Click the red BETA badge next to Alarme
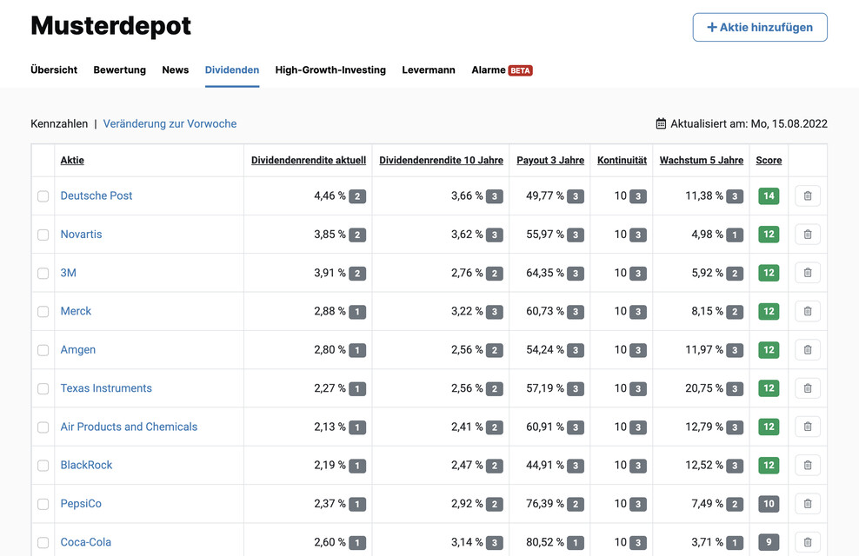This screenshot has width=859, height=556. tap(521, 70)
